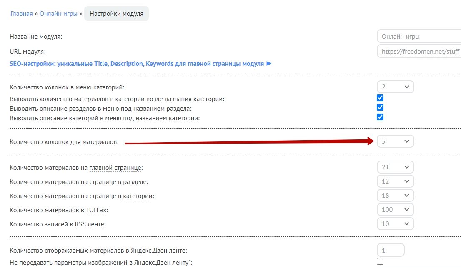Change materials count on main page dropdown
This screenshot has width=461, height=268.
point(395,167)
